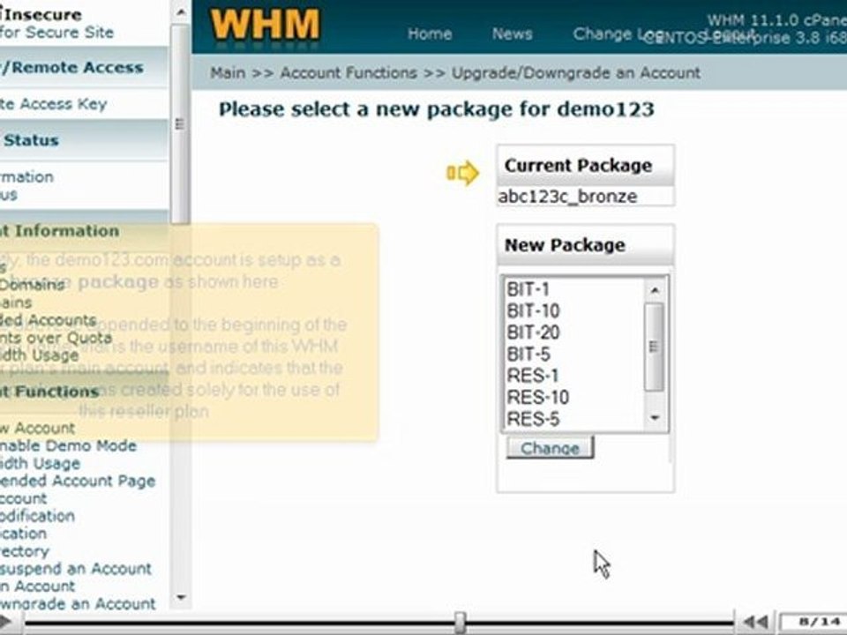The width and height of the screenshot is (847, 635).
Task: Open the News menu link
Action: tap(512, 34)
